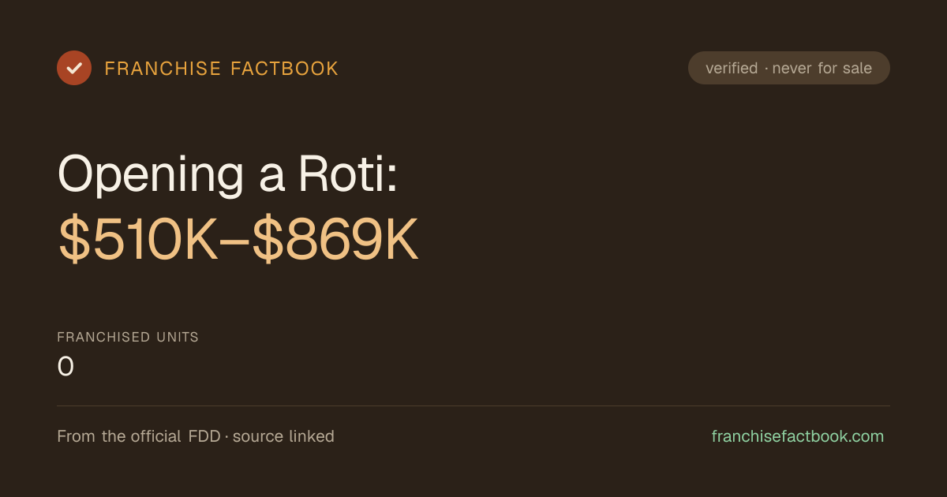Click 'never for sale' in the badge
The height and width of the screenshot is (497, 947).
[822, 69]
